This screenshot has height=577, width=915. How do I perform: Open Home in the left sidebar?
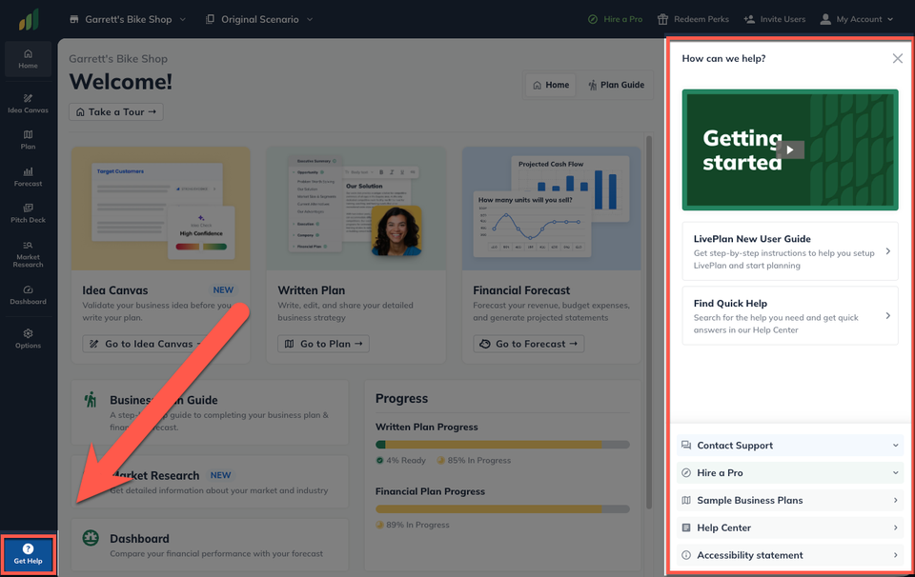pos(28,59)
